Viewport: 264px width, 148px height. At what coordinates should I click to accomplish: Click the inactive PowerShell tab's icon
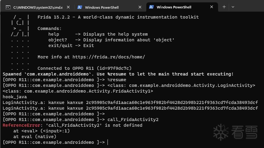80,7
